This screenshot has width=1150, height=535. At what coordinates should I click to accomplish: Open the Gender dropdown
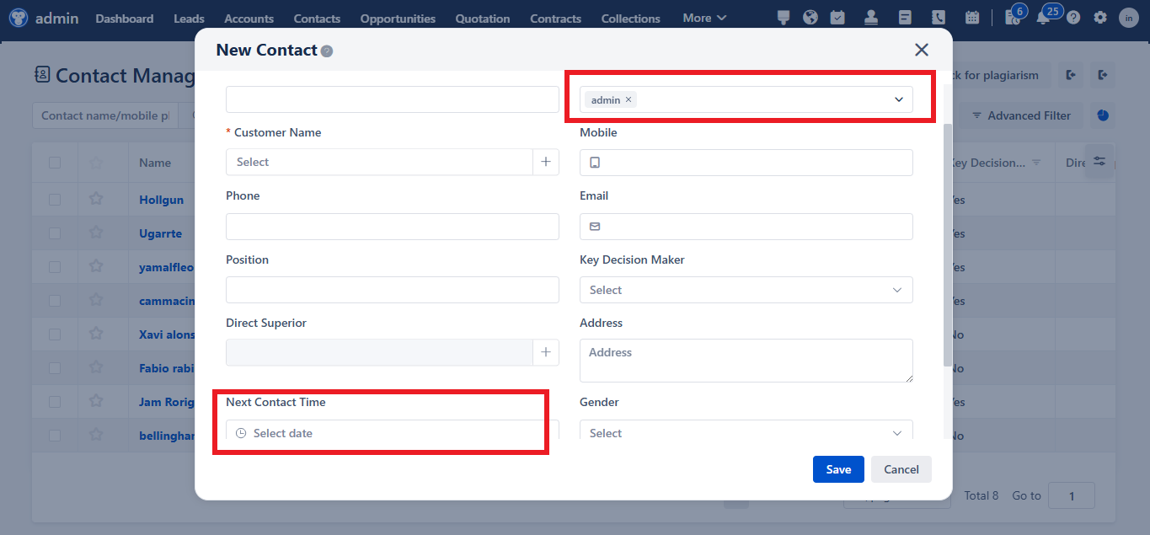click(x=746, y=432)
